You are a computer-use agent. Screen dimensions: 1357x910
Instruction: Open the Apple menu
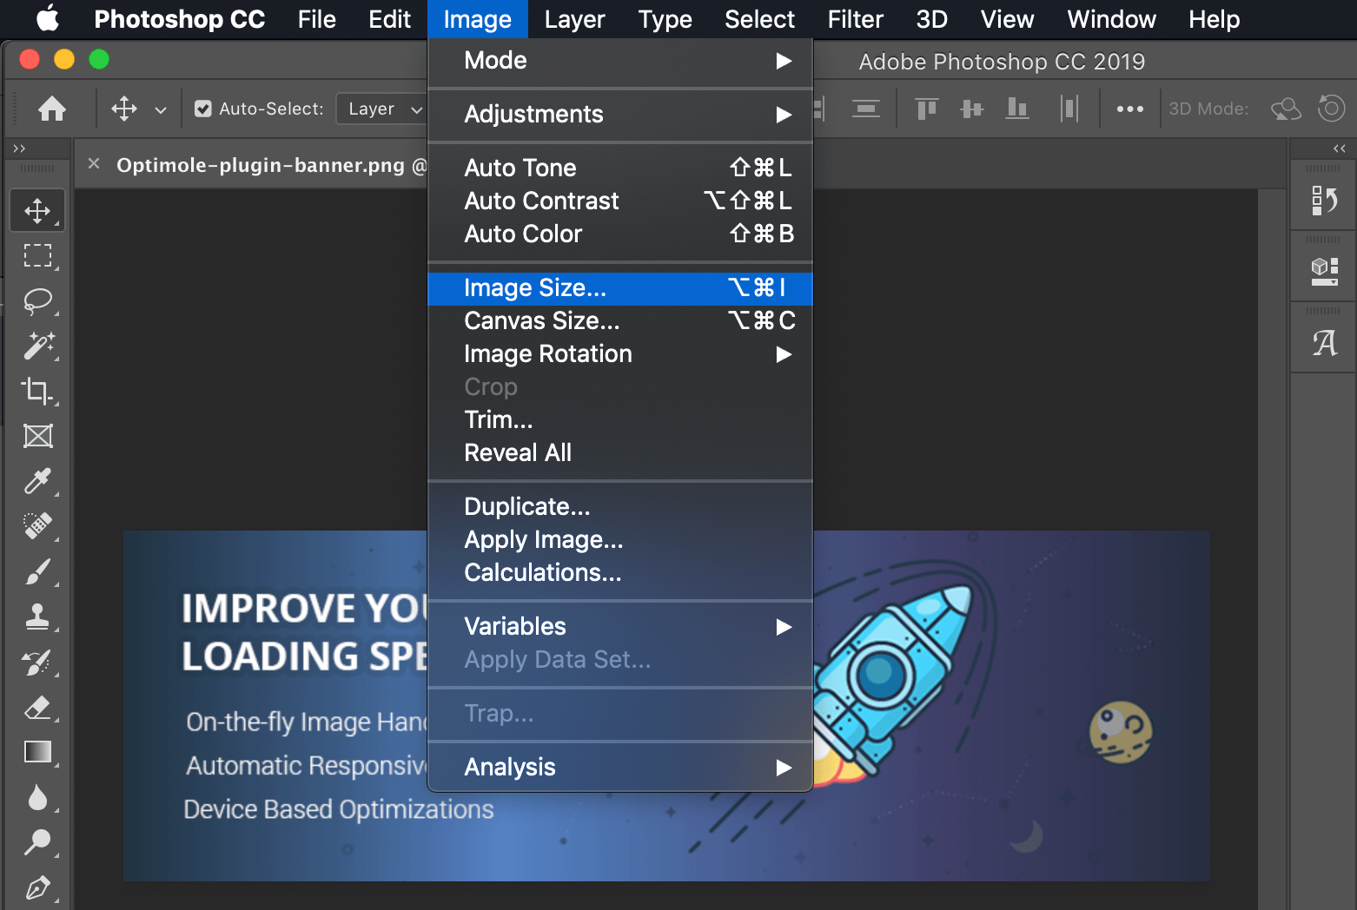[48, 19]
